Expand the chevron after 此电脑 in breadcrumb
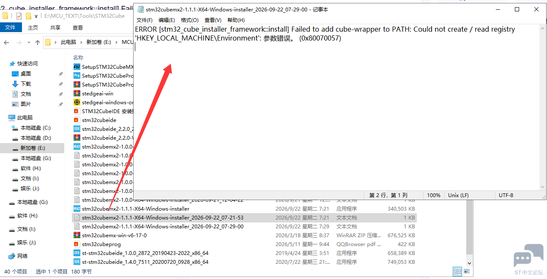547x279 pixels. tap(81, 42)
